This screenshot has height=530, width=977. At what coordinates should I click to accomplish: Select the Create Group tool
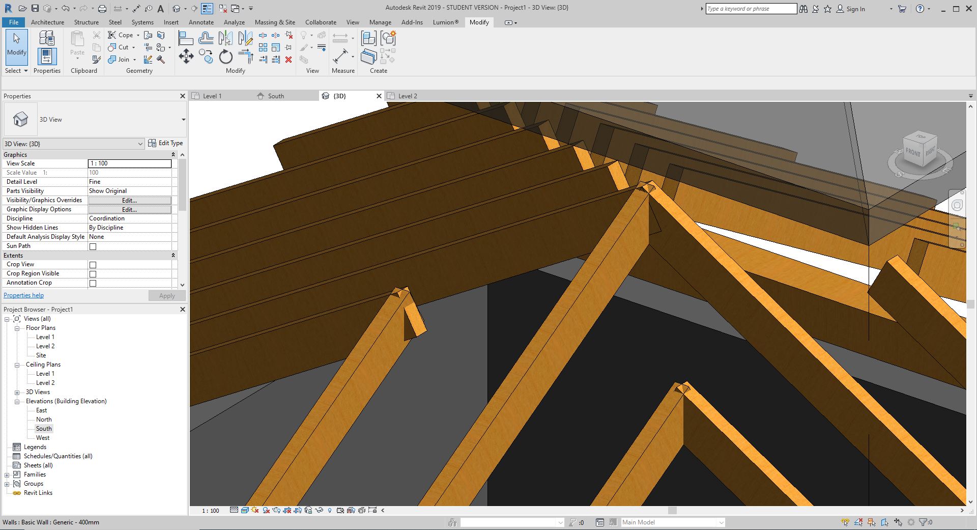point(368,38)
